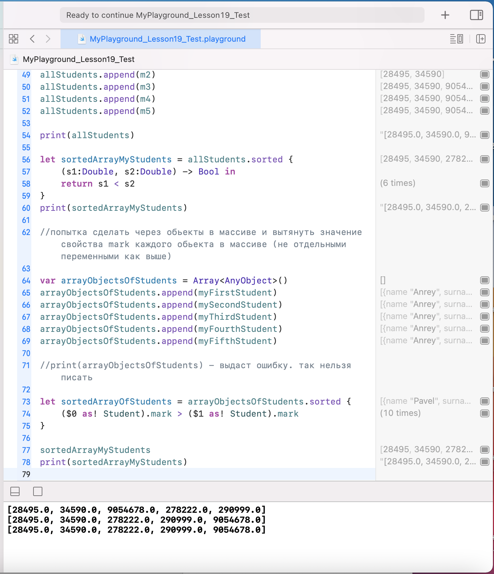Show result inline for line 50
Screen dimensions: 494x574
(x=485, y=86)
